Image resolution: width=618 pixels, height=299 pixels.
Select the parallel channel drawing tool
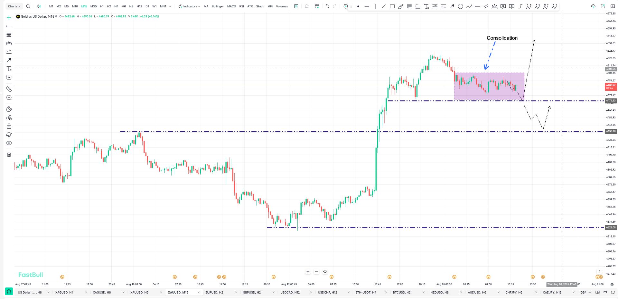pos(486,6)
